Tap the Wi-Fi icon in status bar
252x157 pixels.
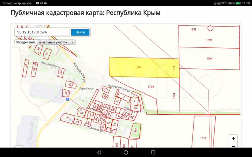(x=223, y=3)
